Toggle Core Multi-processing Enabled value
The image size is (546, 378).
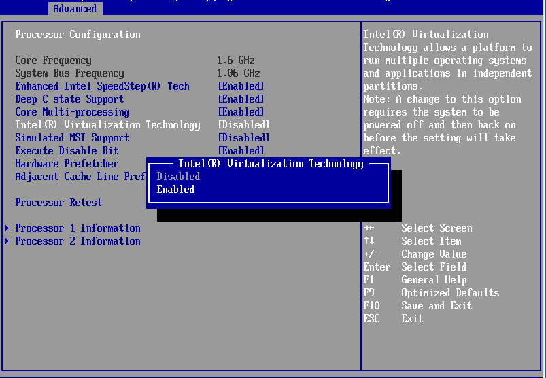[x=241, y=112]
